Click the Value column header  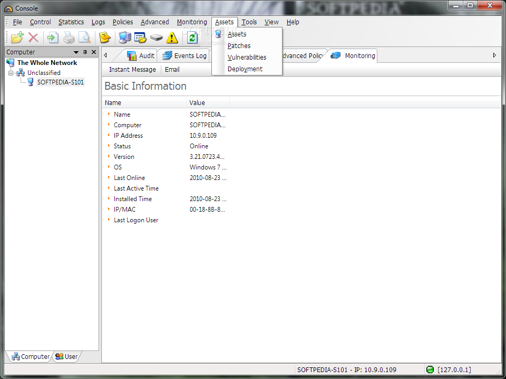coord(208,103)
